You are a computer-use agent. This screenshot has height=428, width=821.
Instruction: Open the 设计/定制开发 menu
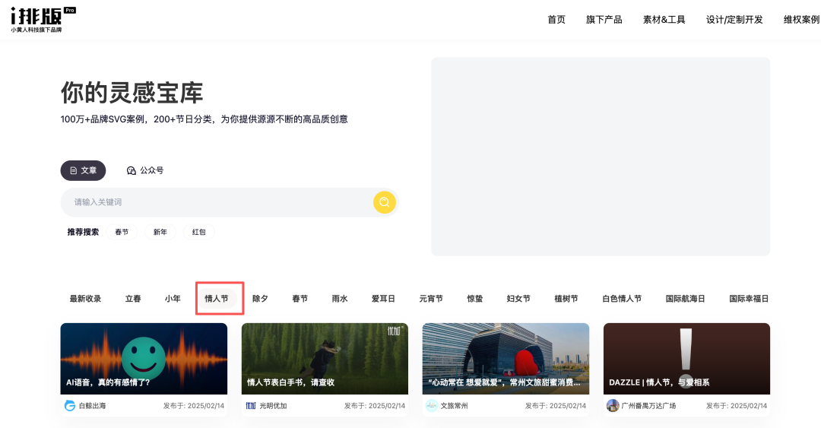(734, 20)
